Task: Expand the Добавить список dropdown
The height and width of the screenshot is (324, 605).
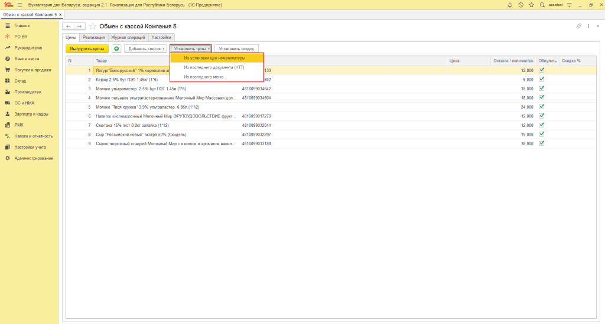Action: (x=145, y=48)
